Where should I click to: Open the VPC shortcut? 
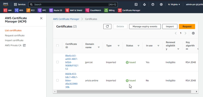coord(42,10)
